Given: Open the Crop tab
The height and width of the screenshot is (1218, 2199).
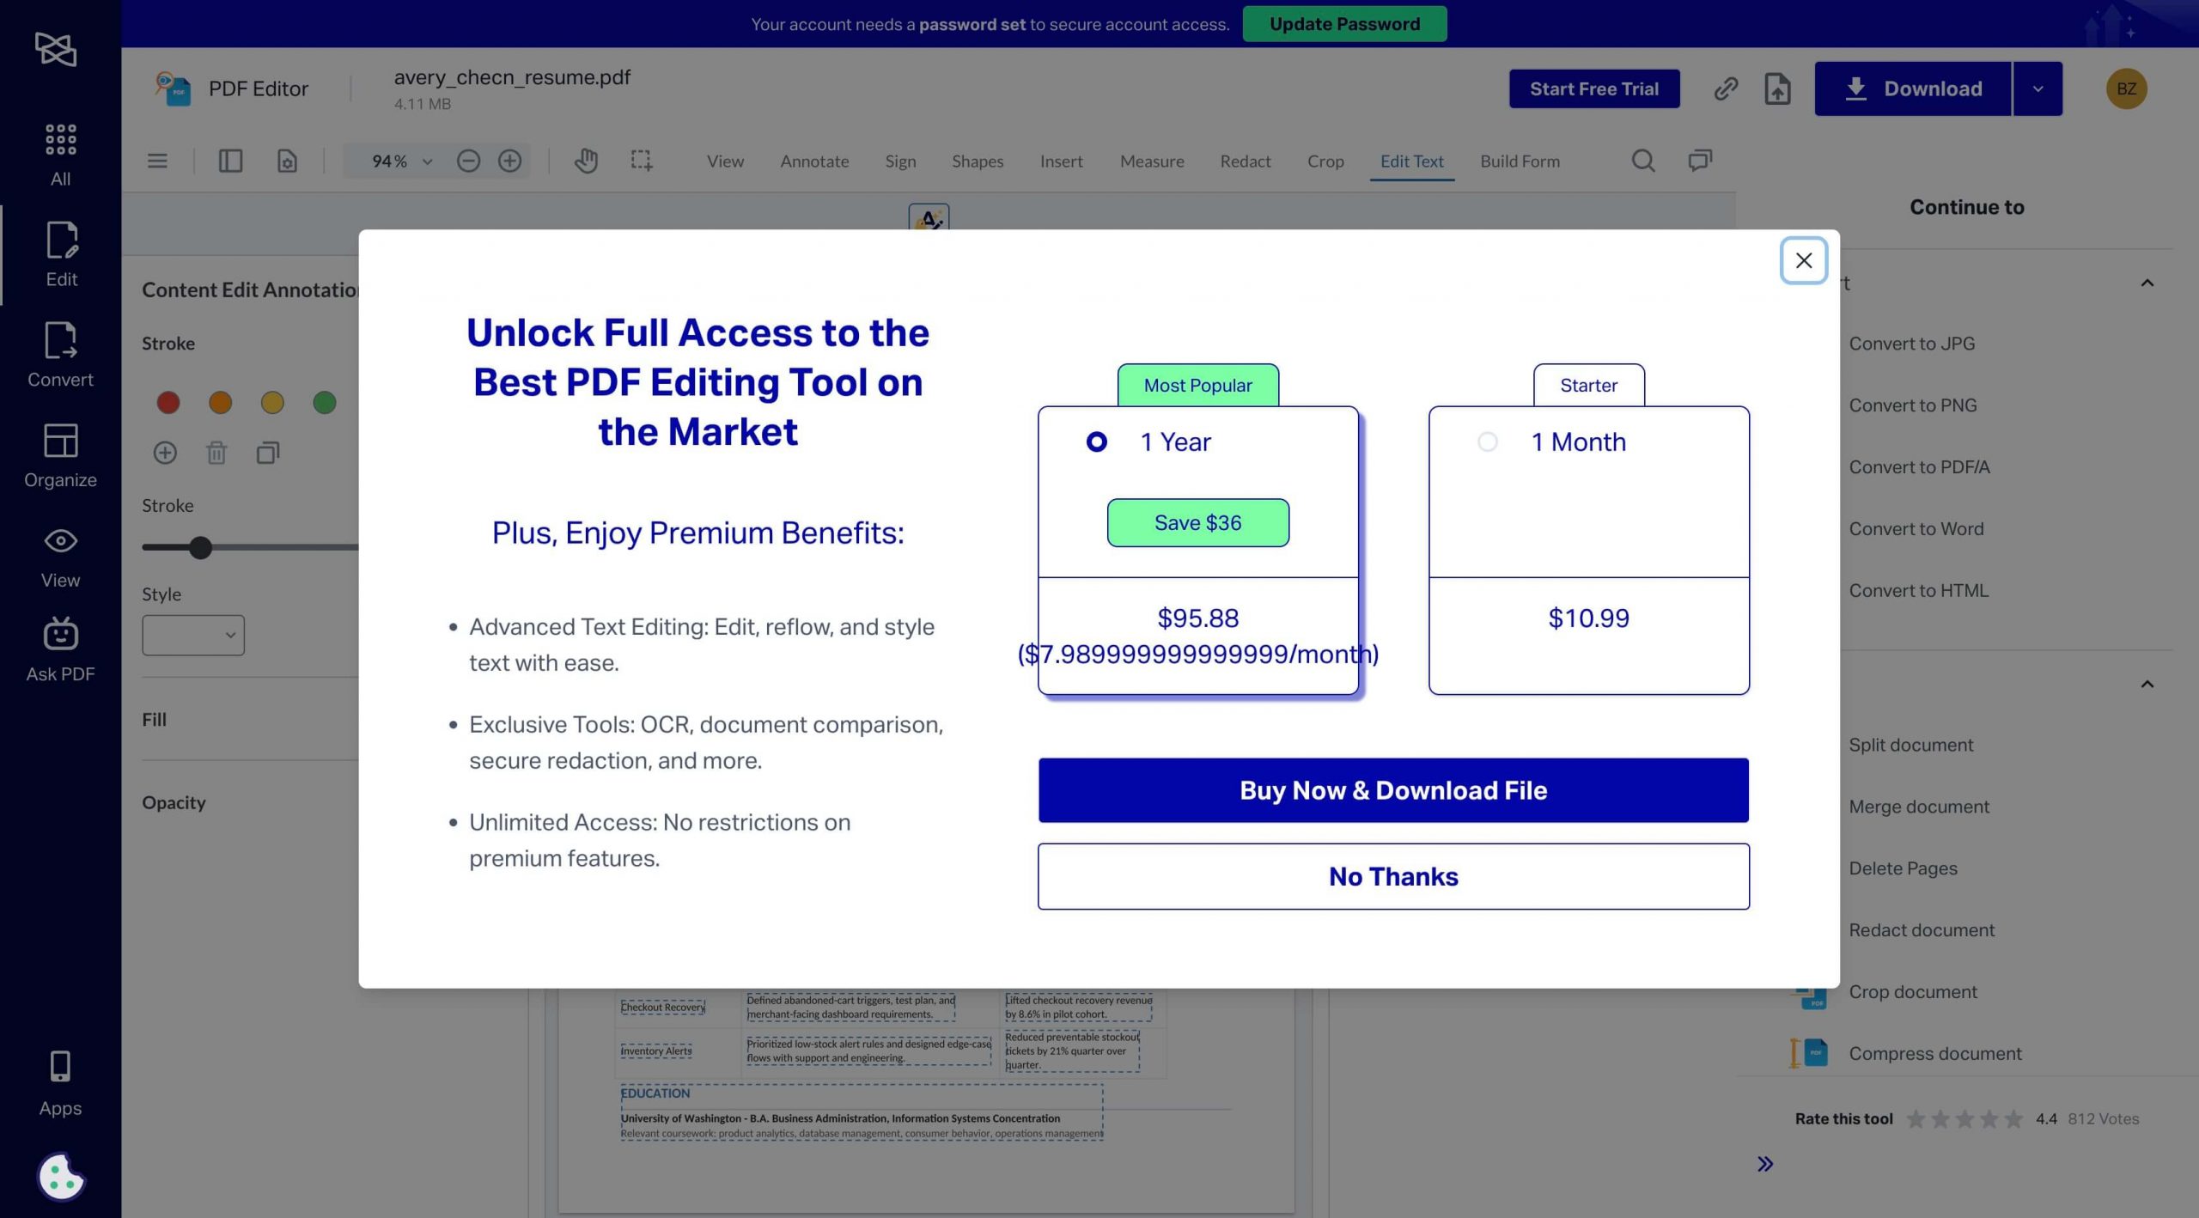Looking at the screenshot, I should 1325,161.
